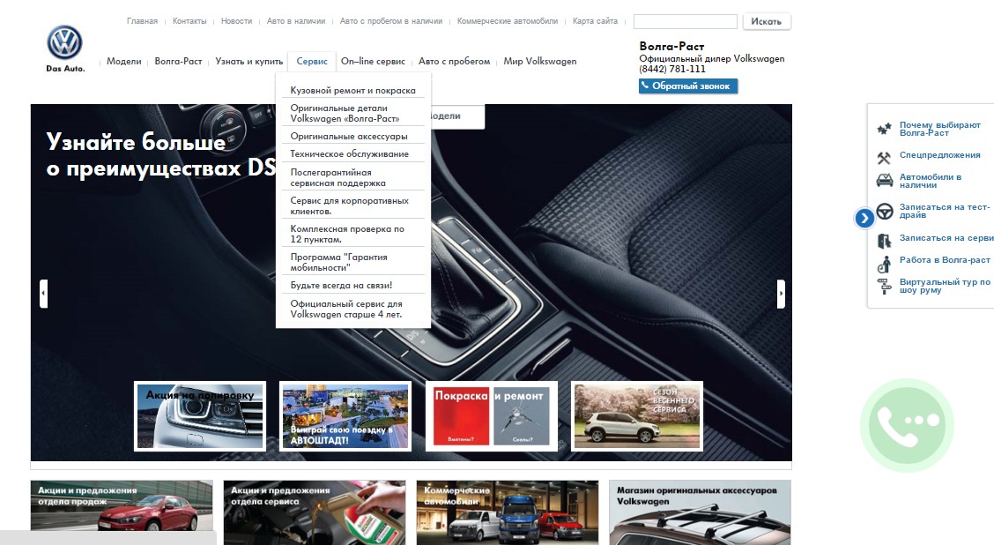This screenshot has height=545, width=994.
Task: Open the green phone callback widget
Action: pos(907,425)
